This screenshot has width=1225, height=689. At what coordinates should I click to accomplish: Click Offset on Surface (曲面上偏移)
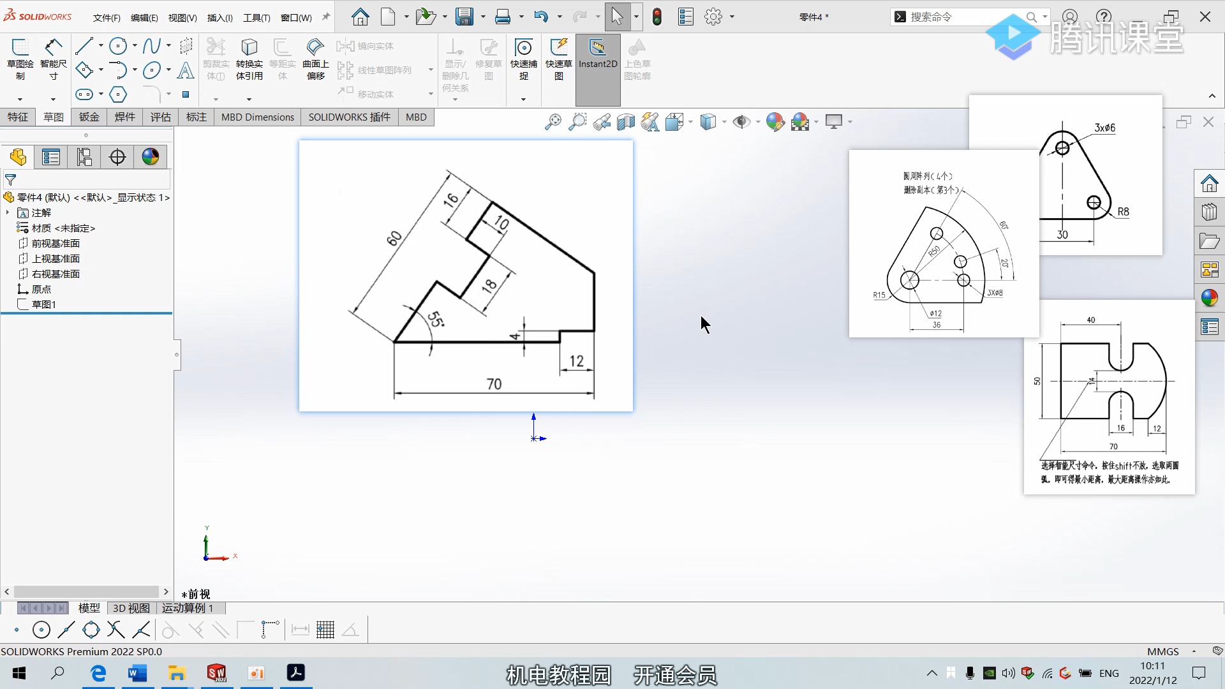[x=316, y=59]
